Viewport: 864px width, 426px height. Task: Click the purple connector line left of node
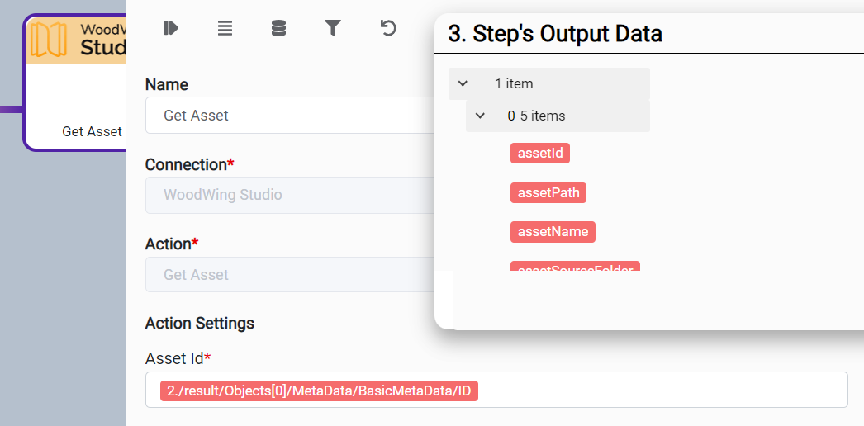point(11,109)
